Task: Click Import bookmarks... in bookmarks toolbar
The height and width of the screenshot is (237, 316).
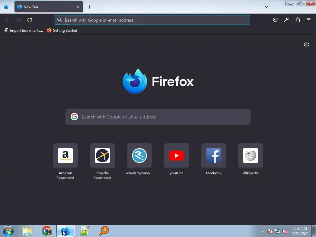Action: coord(23,31)
